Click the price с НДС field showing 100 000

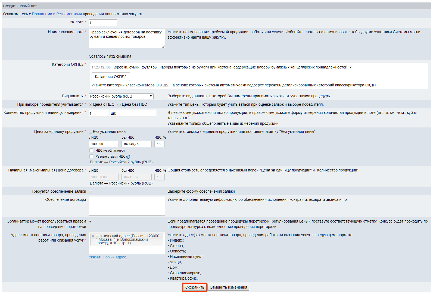tap(104, 144)
